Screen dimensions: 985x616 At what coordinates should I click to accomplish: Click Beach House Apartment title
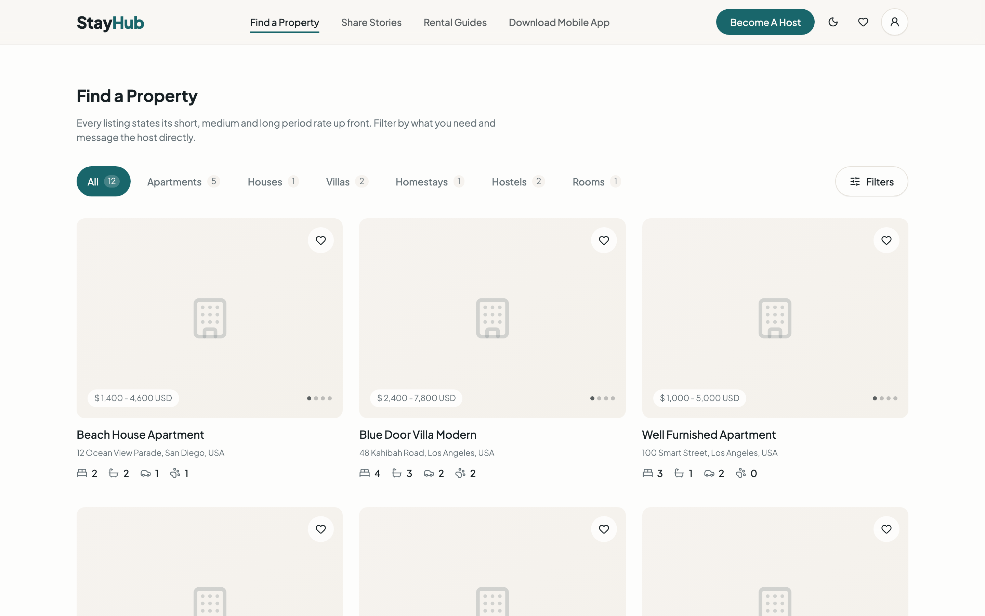coord(140,435)
